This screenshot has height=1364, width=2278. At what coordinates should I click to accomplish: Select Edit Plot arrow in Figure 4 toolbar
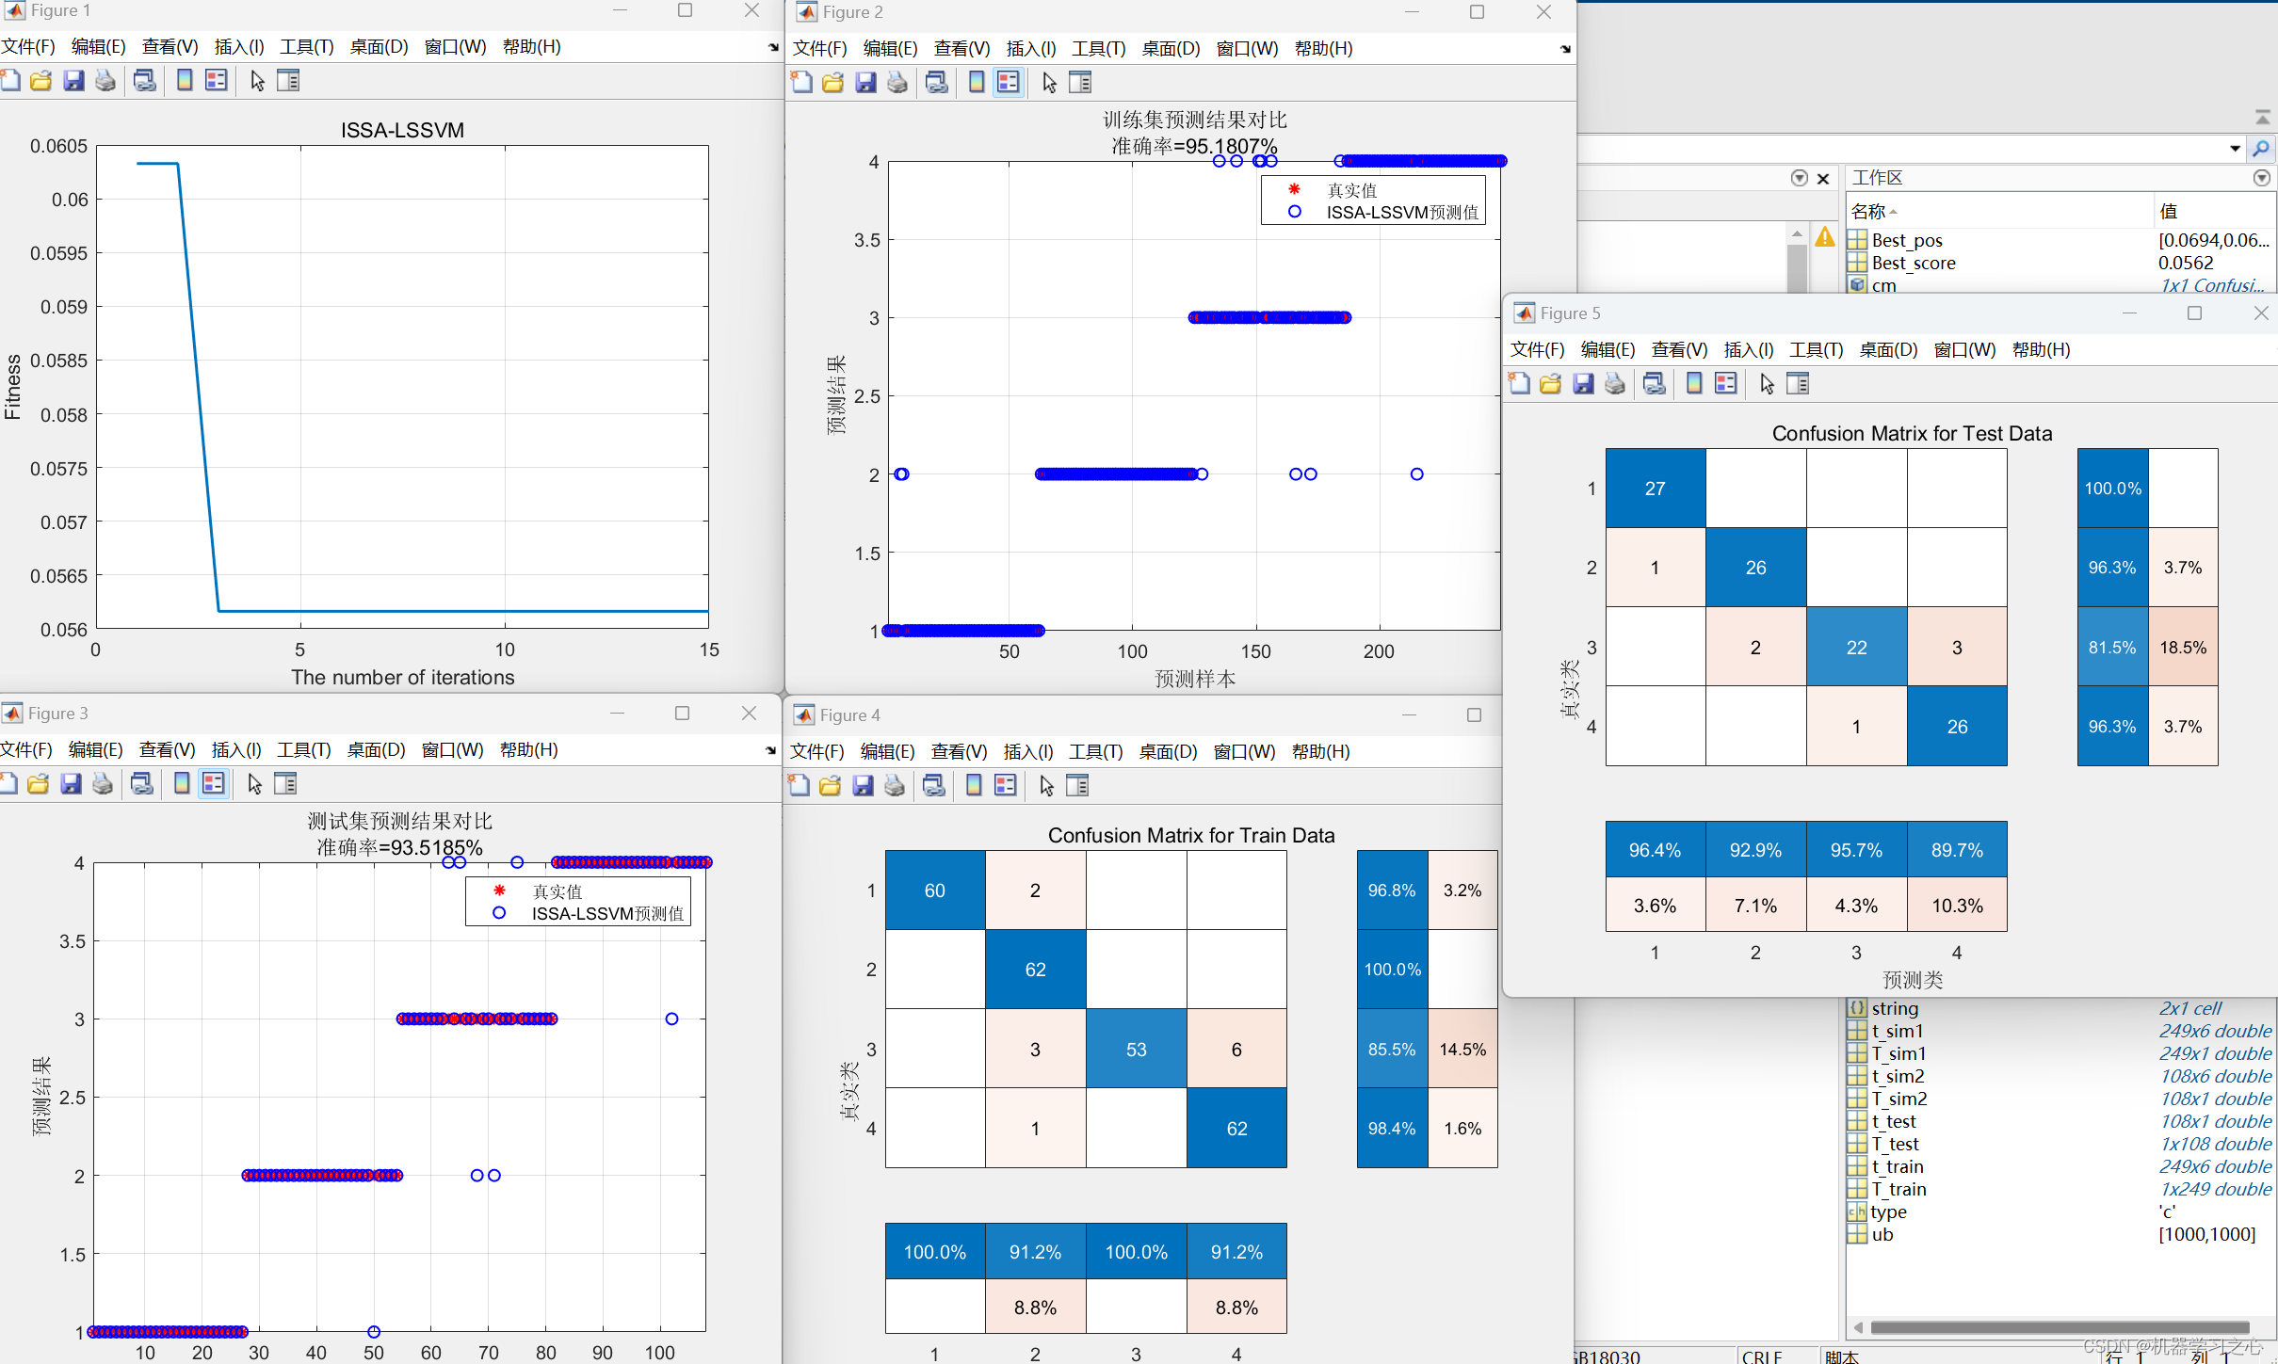[x=1046, y=786]
